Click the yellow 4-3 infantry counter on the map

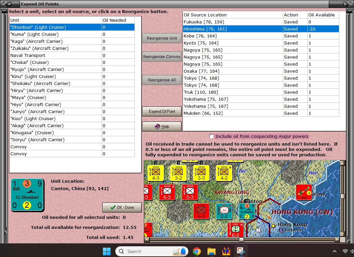click(x=156, y=173)
